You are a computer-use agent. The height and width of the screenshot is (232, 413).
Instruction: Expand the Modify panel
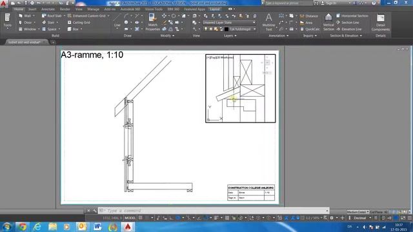coord(167,35)
